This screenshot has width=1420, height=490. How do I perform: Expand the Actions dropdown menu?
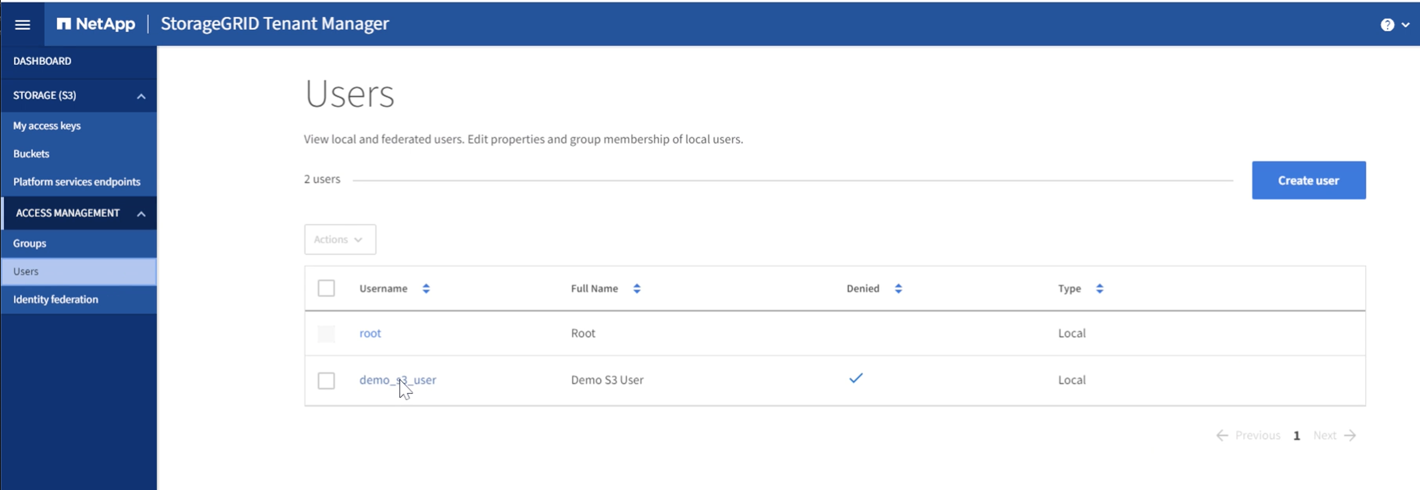340,239
